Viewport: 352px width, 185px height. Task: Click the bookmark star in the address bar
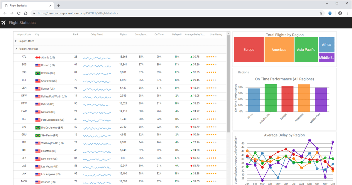point(321,13)
